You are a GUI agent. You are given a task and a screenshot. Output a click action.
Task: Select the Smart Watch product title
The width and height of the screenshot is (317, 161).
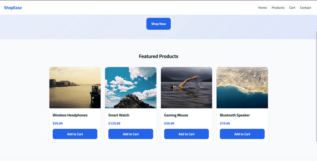pyautogui.click(x=119, y=115)
